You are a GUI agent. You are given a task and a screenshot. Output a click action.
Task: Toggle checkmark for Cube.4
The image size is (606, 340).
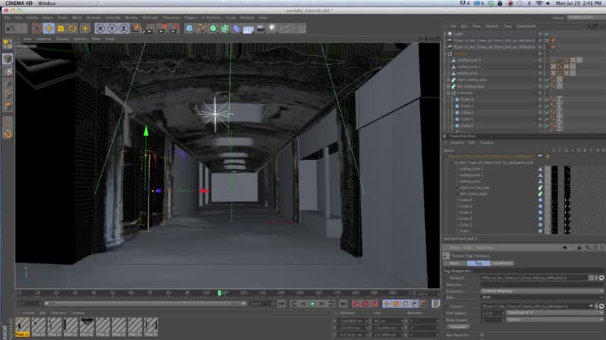(547, 100)
